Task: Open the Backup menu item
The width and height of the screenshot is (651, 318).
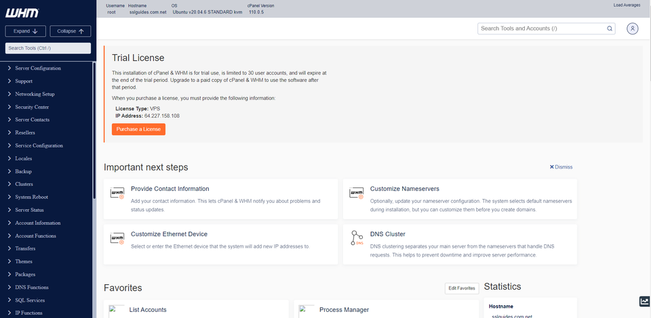Action: [24, 171]
